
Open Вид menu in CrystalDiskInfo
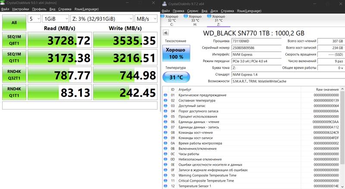point(204,11)
